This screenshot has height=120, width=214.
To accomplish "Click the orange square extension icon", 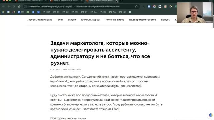I will tap(165, 7).
